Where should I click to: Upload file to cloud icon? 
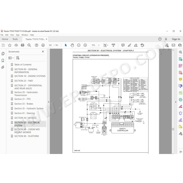[16, 45]
